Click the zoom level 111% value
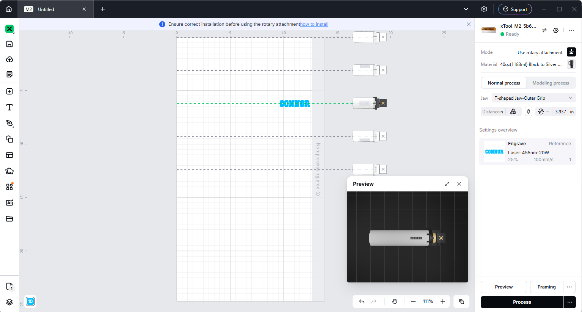This screenshot has height=312, width=582. (x=428, y=301)
